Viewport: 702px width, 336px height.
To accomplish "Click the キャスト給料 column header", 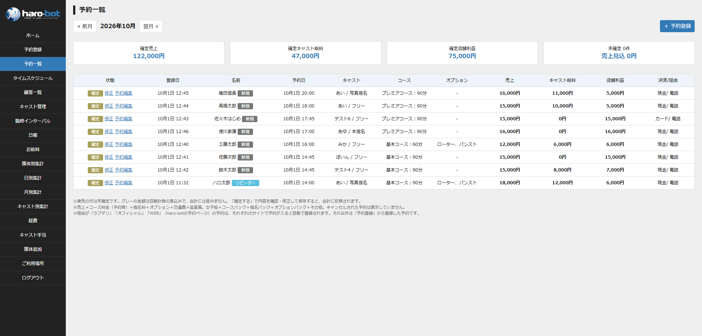I will coord(562,80).
